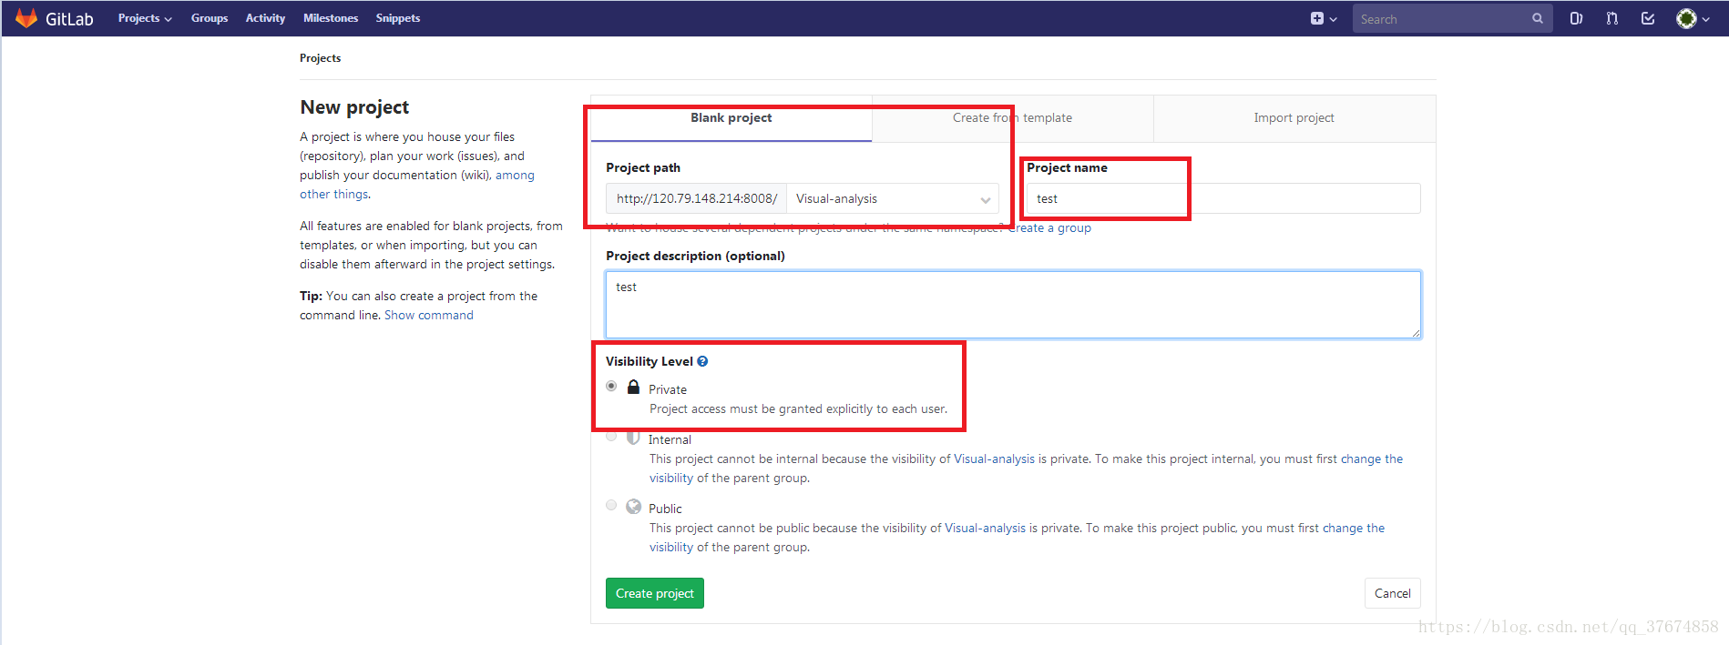Click the Cancel button

coord(1392,593)
